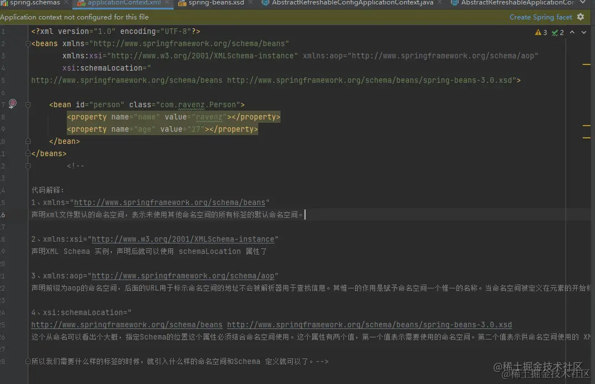This screenshot has height=384, width=595.
Task: Click the typo check count indicator
Action: point(558,33)
